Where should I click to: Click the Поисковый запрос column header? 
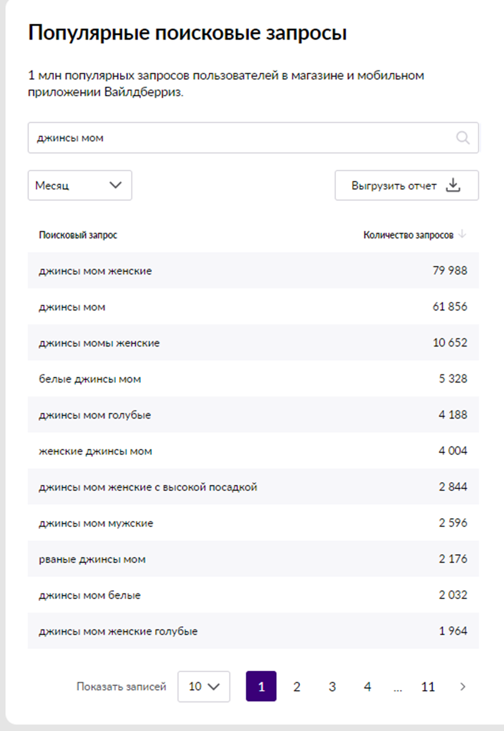[x=78, y=235]
